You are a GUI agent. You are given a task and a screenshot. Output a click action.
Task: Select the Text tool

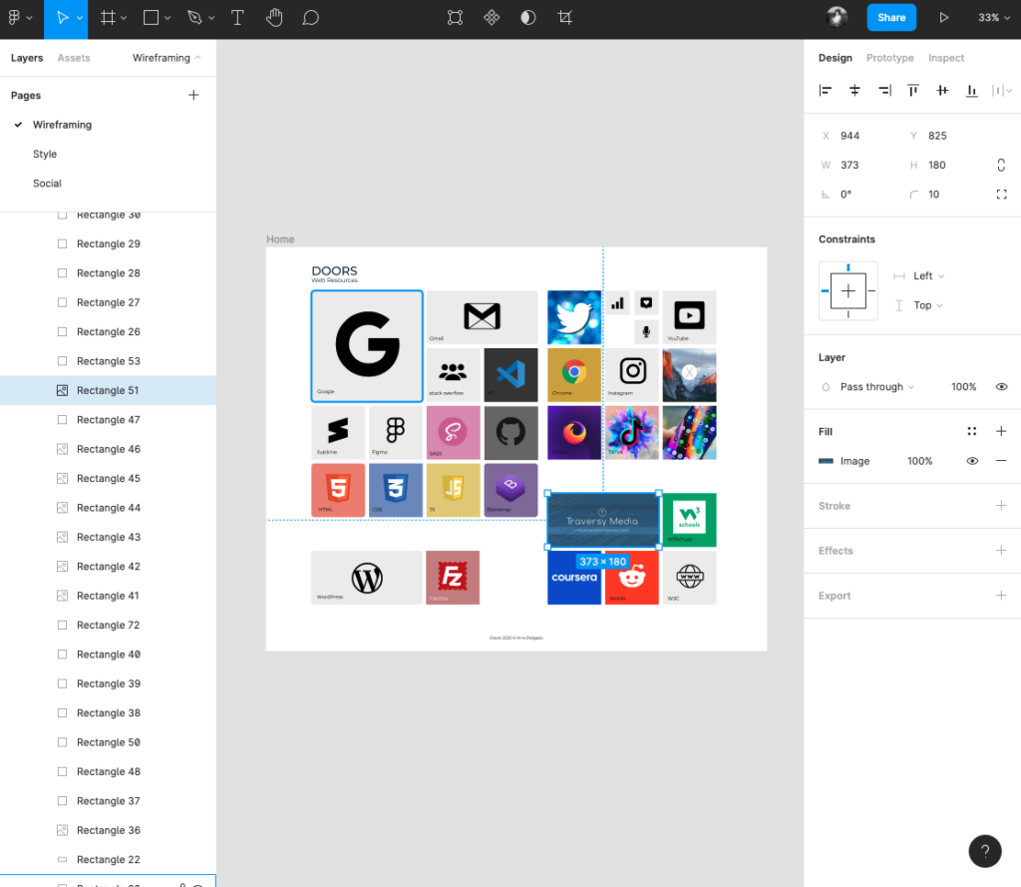237,18
